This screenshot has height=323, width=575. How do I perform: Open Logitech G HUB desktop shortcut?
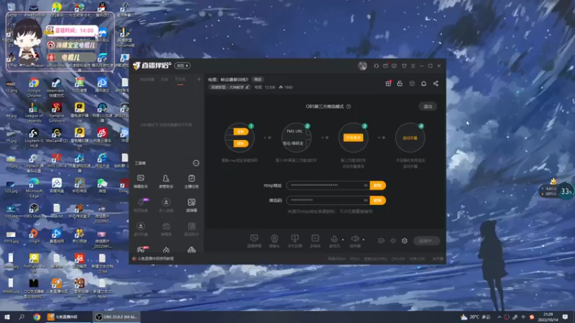34,138
